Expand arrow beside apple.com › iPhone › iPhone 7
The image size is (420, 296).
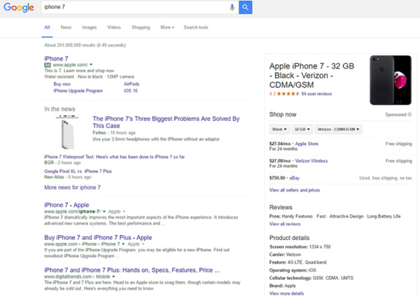point(123,244)
